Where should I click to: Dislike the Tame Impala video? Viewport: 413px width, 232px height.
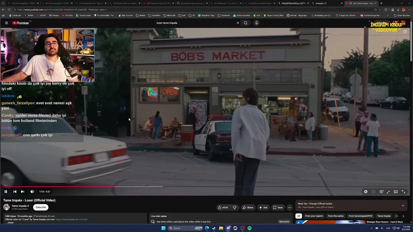tap(235, 208)
